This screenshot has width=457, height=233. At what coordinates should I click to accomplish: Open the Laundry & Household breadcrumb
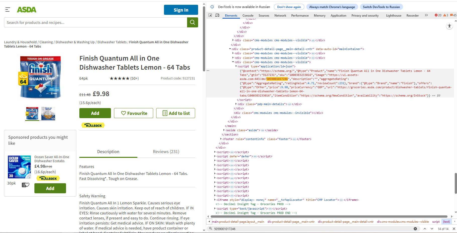20,42
